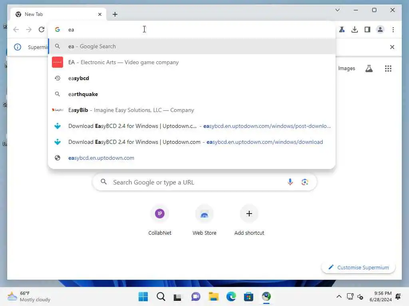The height and width of the screenshot is (306, 409).
Task: Open Uptodown post-download EasyBCD suggestion
Action: (x=192, y=126)
